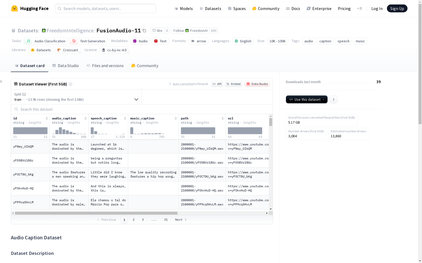Click the music tag
Image resolution: width=422 pixels, height=263 pixels.
coord(360,41)
